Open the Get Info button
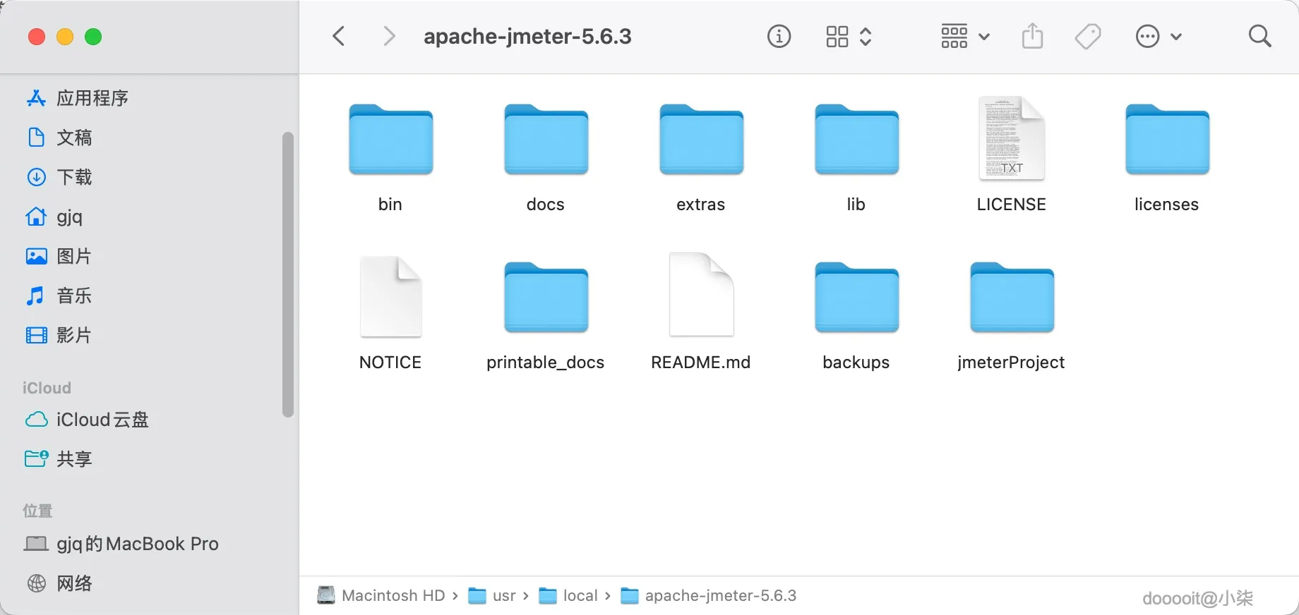Image resolution: width=1299 pixels, height=615 pixels. (x=779, y=36)
